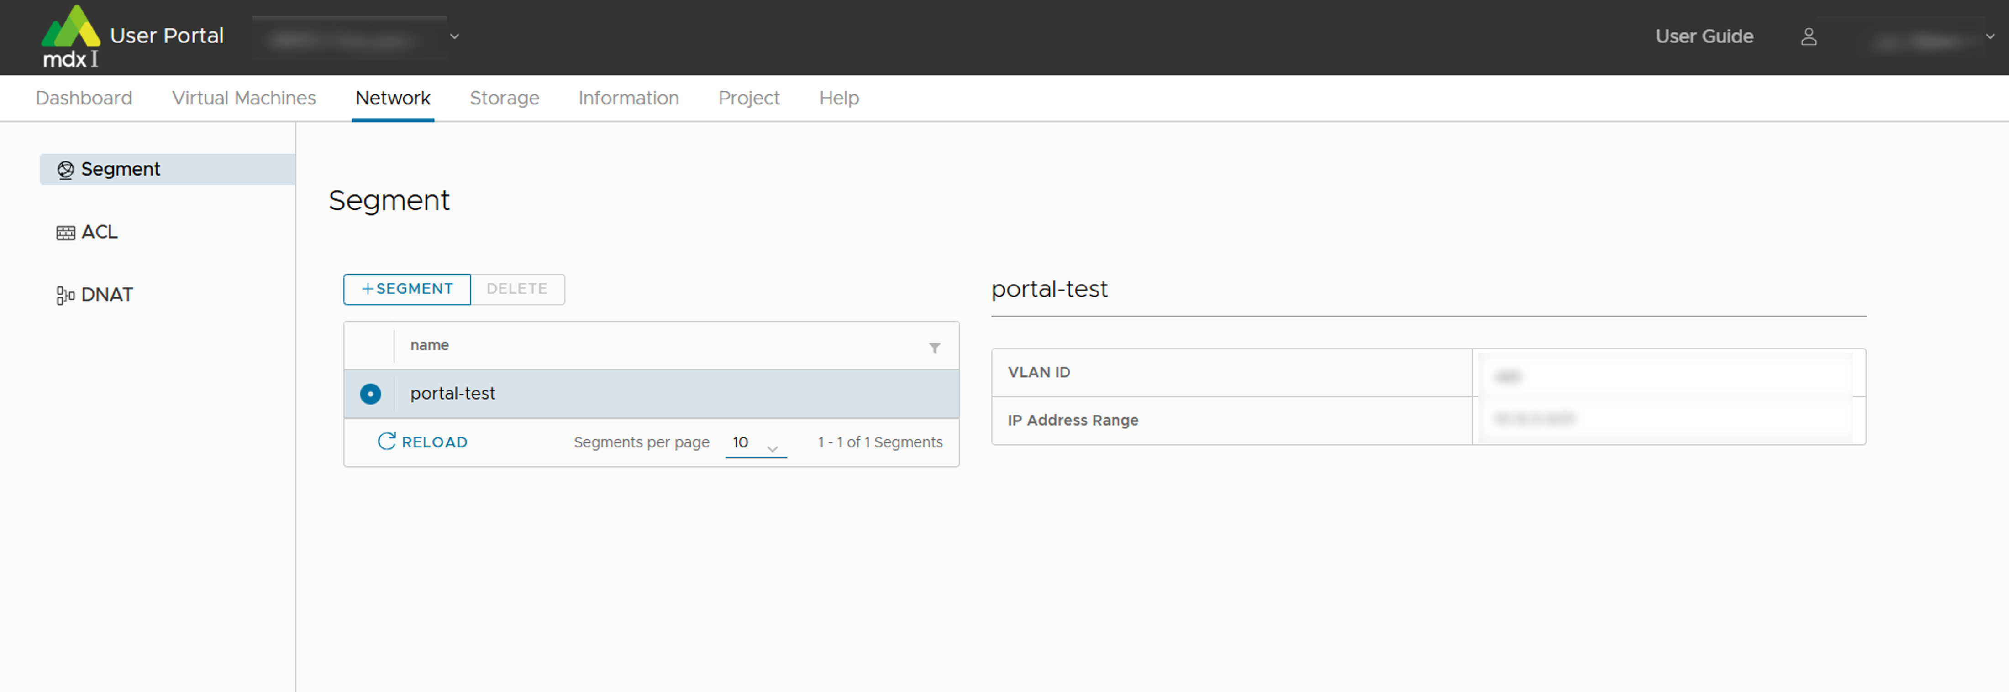Switch to the Storage tab
This screenshot has width=2009, height=692.
[x=504, y=98]
